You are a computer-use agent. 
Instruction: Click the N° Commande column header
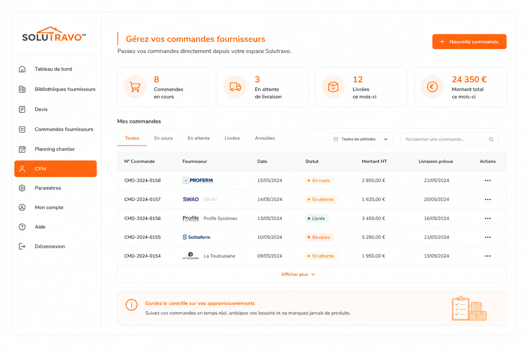point(140,161)
